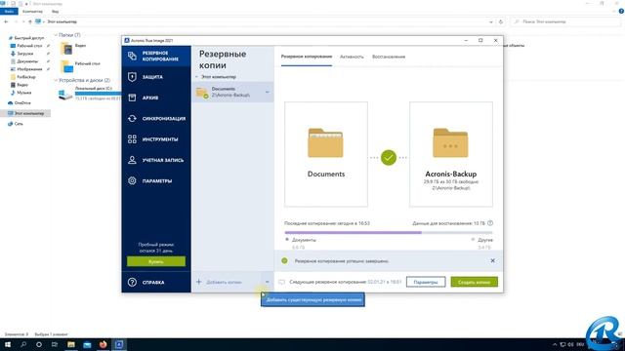Open the Компьютер tab in Explorer ribbon
Viewport: 625px width, 351px height.
click(x=32, y=11)
